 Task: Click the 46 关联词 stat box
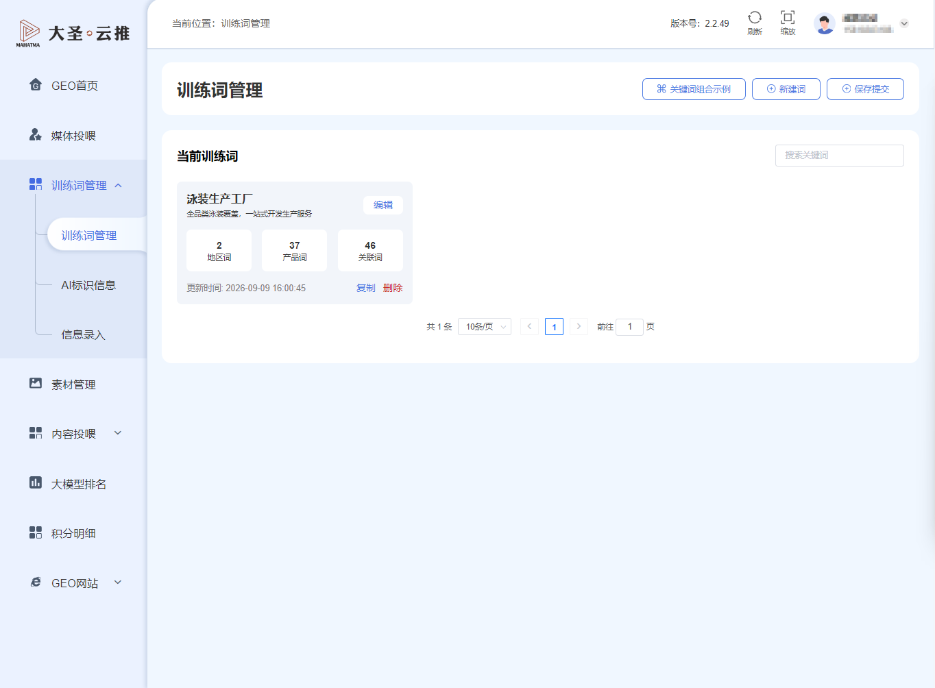(x=370, y=251)
